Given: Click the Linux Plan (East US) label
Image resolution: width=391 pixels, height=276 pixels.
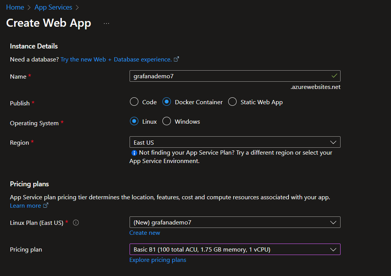Looking at the screenshot, I should 37,223.
